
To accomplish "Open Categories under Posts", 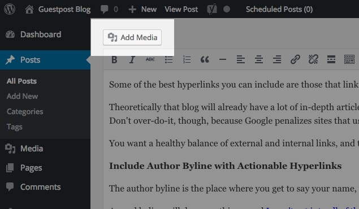I will click(x=25, y=112).
